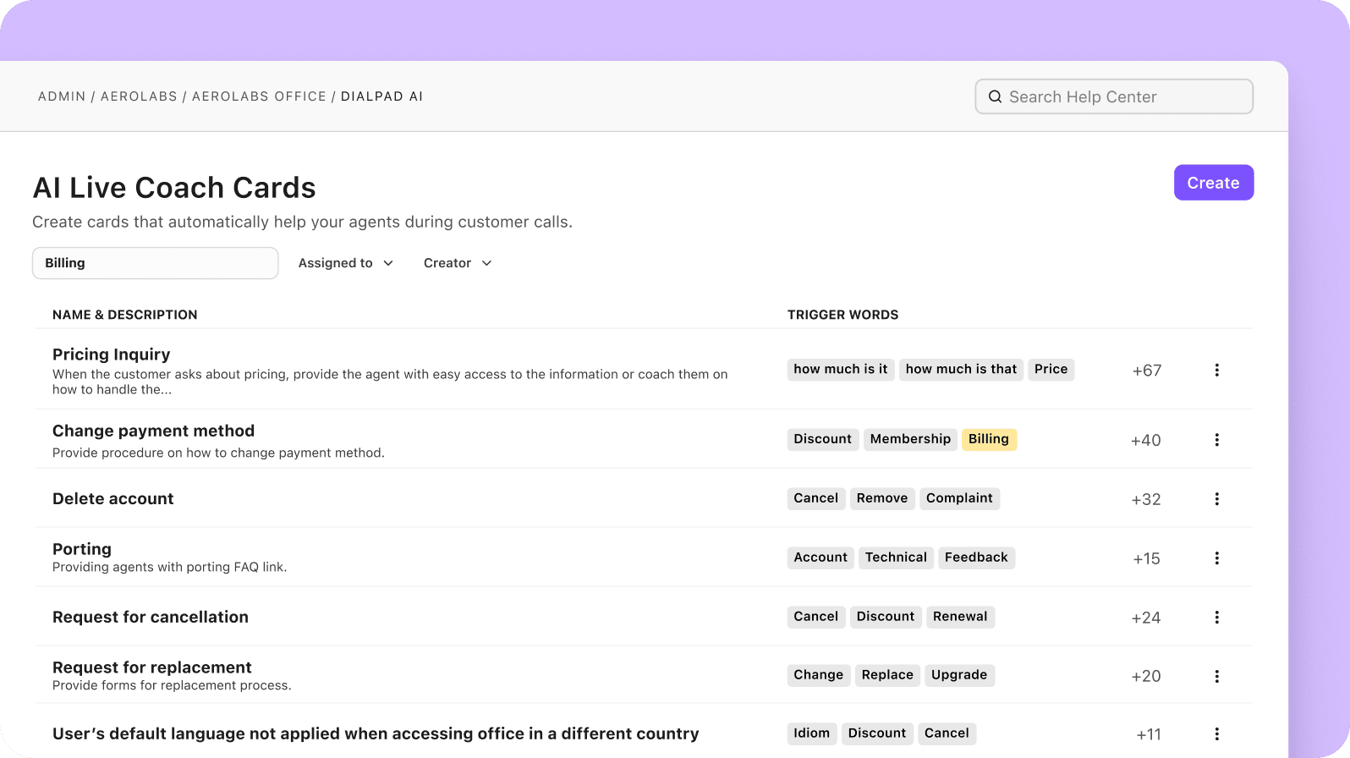The image size is (1350, 758).
Task: Click the Remove trigger tag
Action: (x=881, y=498)
